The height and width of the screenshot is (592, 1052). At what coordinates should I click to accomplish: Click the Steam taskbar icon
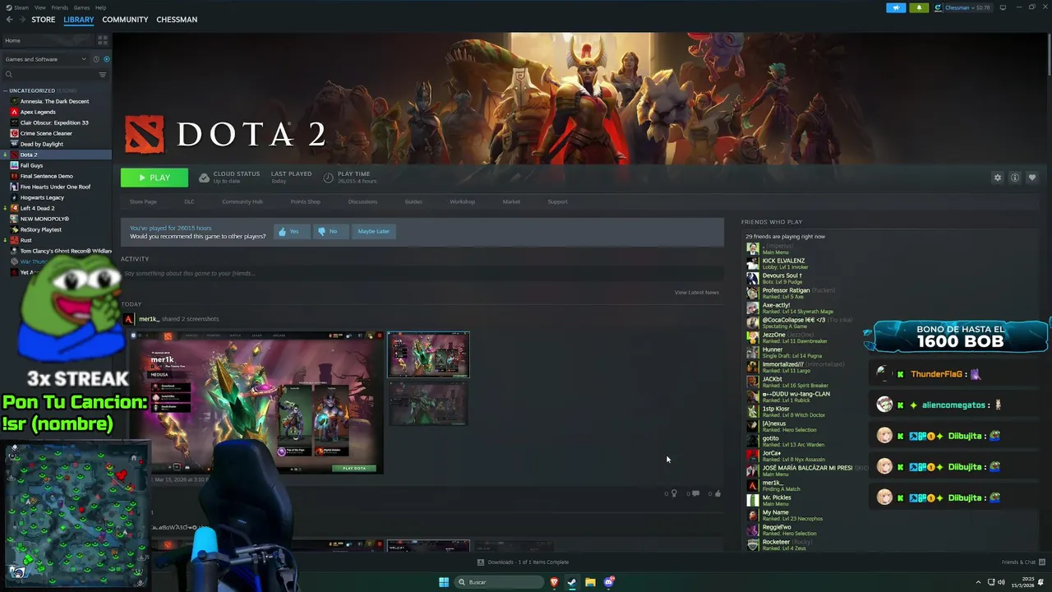click(x=572, y=582)
